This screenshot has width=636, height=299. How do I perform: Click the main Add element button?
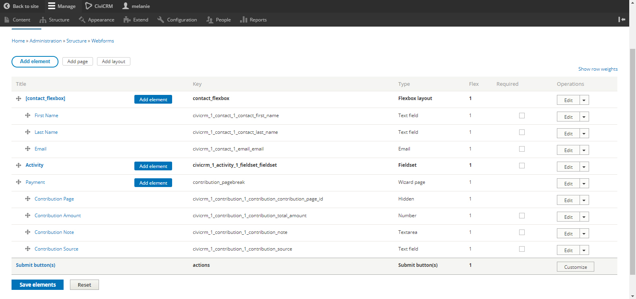click(x=35, y=62)
